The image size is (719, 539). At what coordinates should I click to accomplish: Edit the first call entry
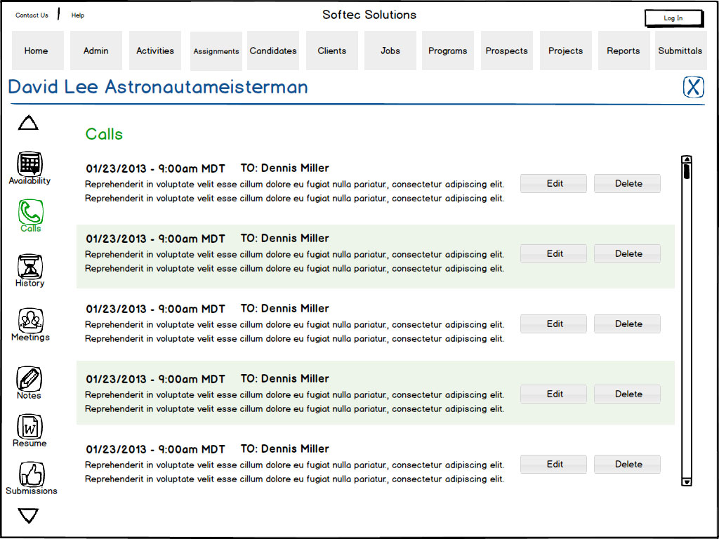[553, 184]
